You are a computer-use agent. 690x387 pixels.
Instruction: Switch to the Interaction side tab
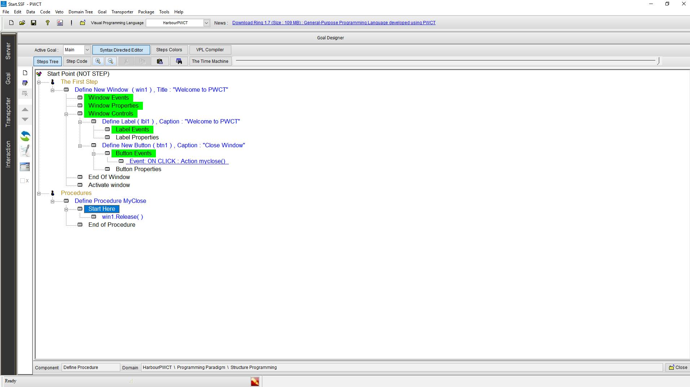pos(8,154)
